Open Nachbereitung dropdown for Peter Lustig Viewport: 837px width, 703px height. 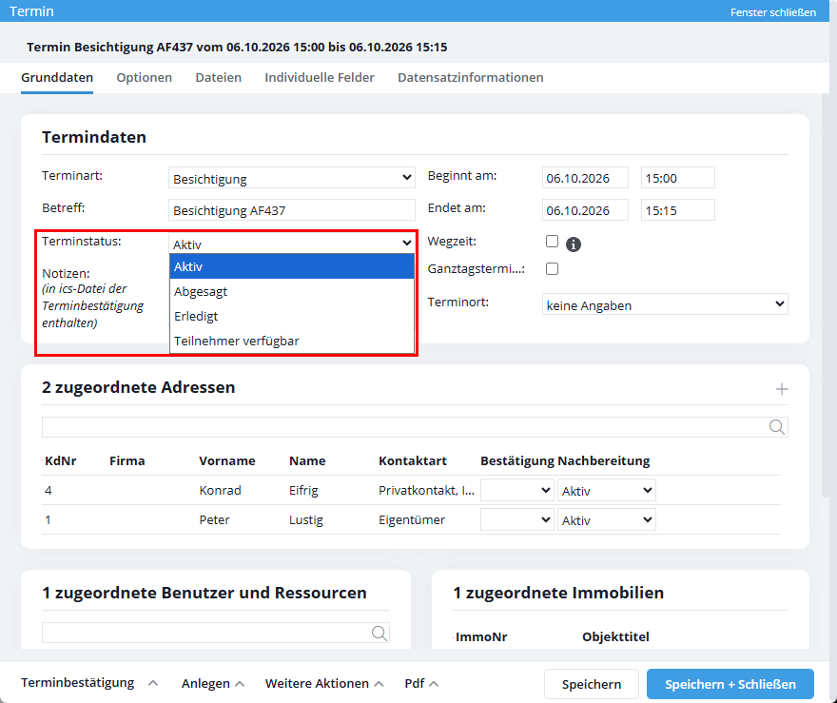[x=607, y=519]
